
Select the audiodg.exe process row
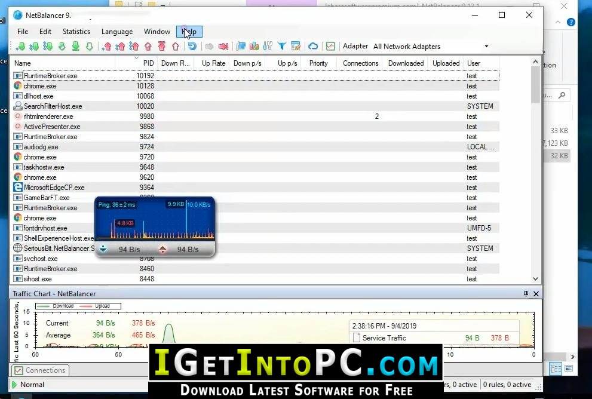256,147
